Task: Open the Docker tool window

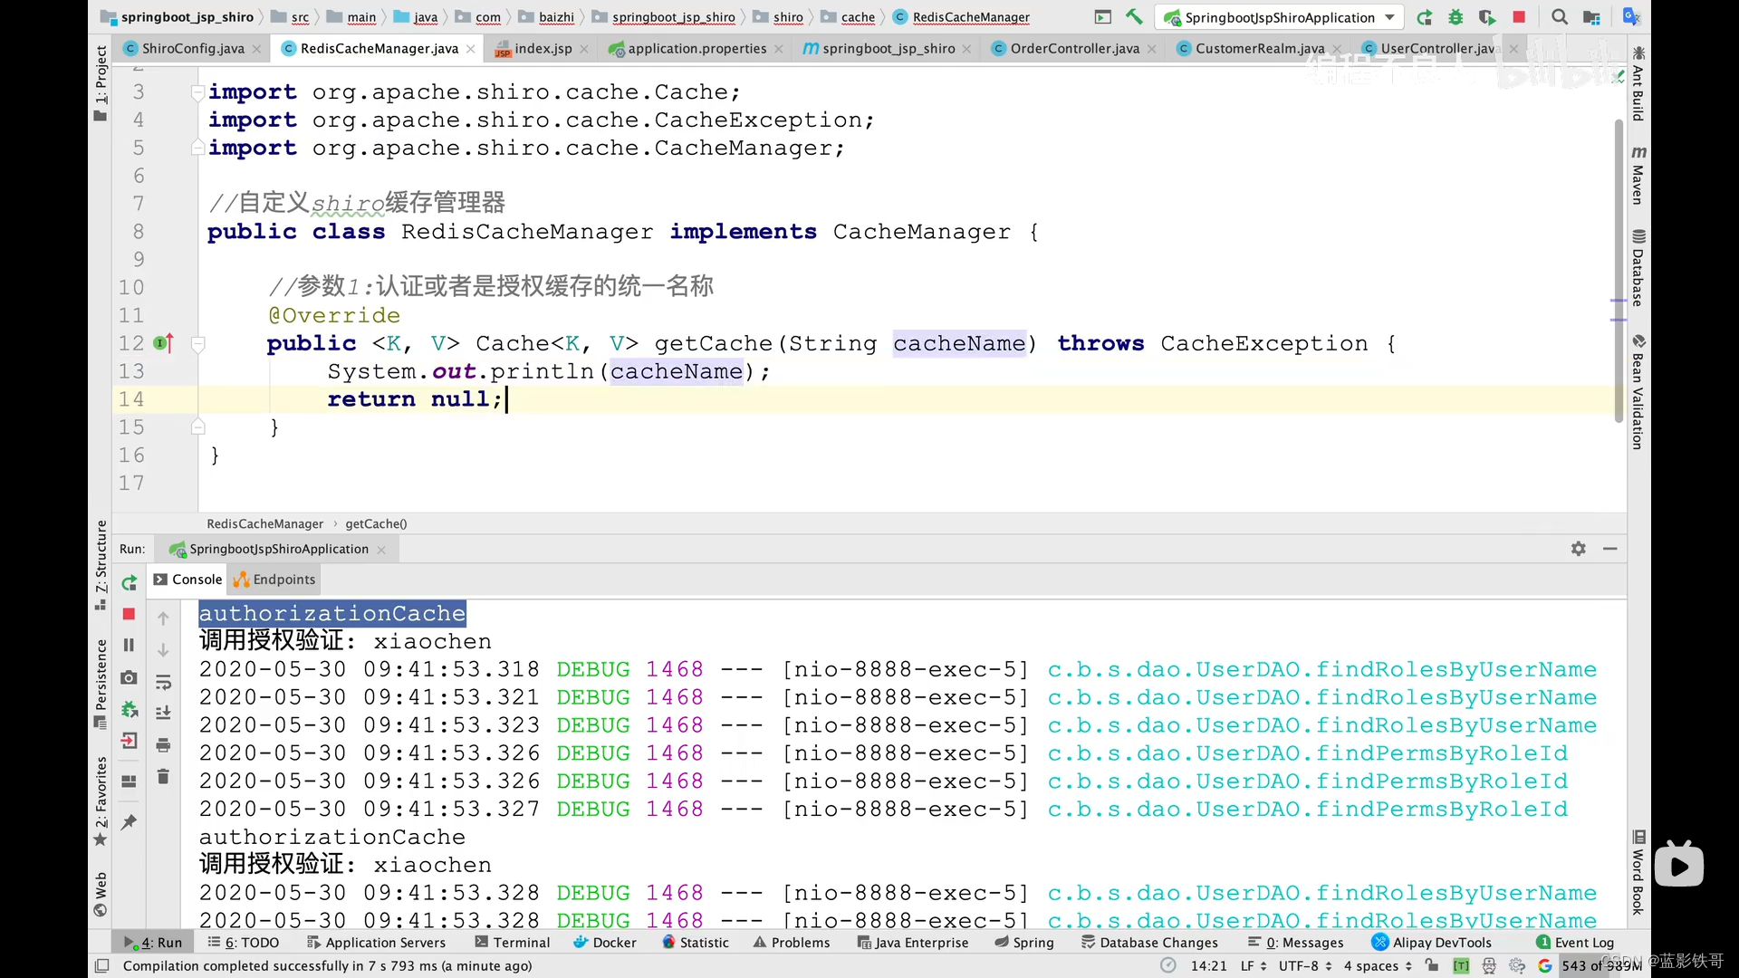Action: coord(605,943)
